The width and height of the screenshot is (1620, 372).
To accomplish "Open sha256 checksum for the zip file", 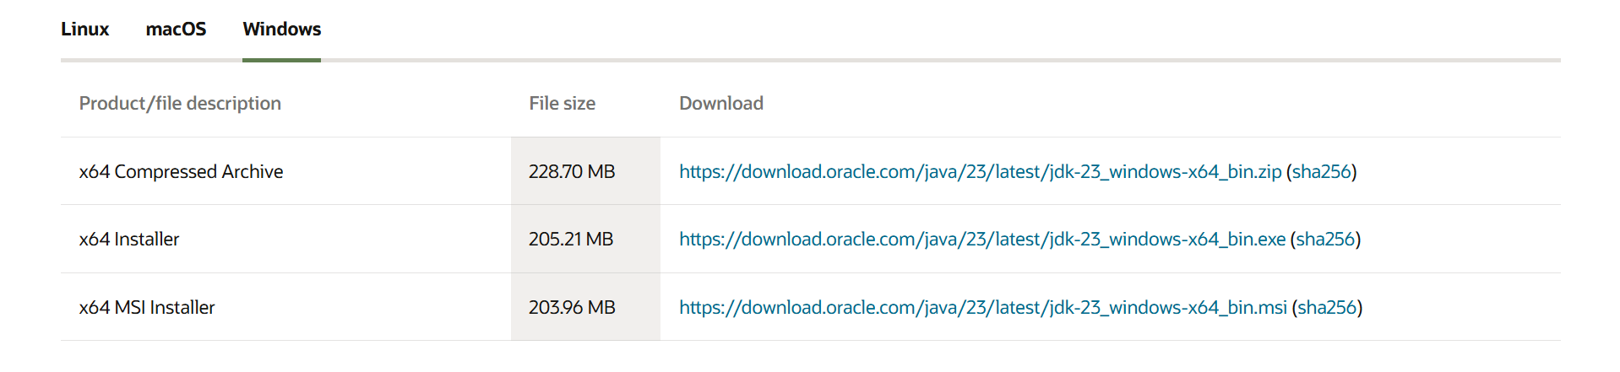I will 1321,172.
